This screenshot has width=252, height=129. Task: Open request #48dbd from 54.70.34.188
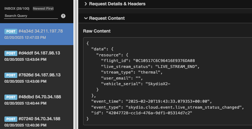click(37, 100)
